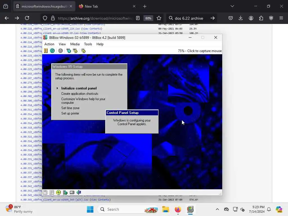This screenshot has height=216, width=288.
Task: Click the Create application shortcuts setup item
Action: click(x=80, y=94)
